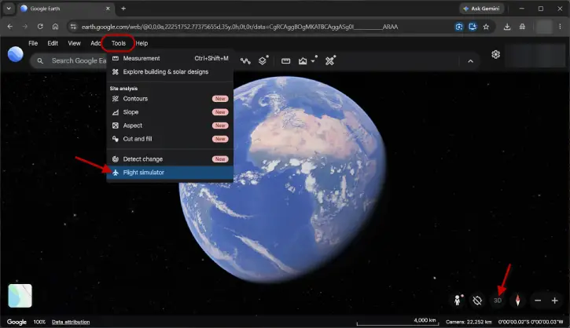Click the Ask Gemini button
Image resolution: width=570 pixels, height=328 pixels.
[x=482, y=9]
